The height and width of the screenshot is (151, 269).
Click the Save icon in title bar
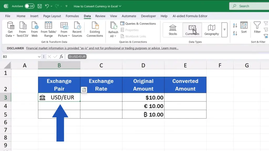39,6
